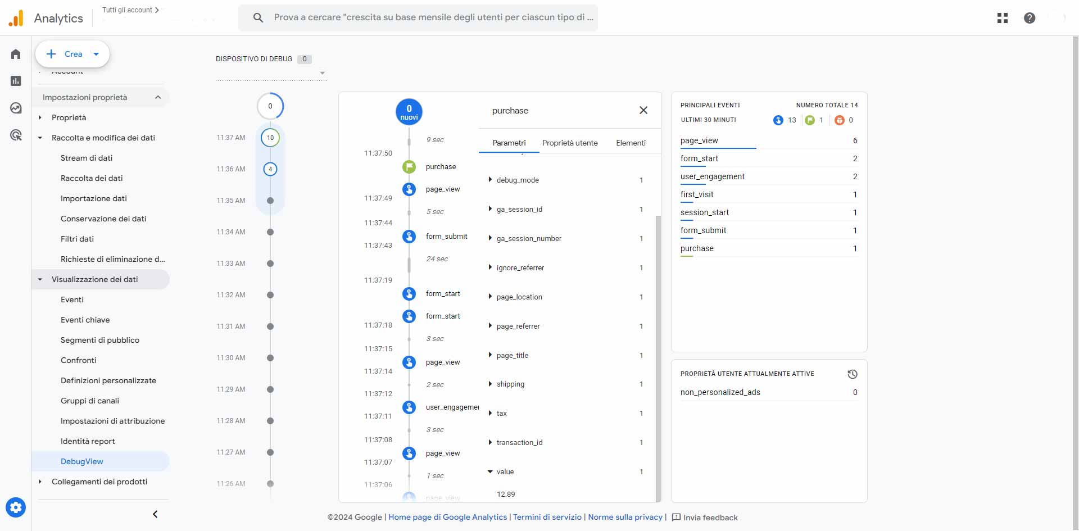Collapse the Impostazioni proprietà section

[x=158, y=97]
